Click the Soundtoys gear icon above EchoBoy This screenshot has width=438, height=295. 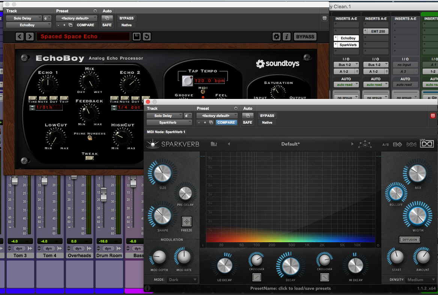[x=276, y=36]
